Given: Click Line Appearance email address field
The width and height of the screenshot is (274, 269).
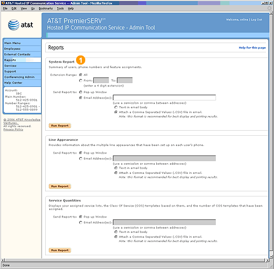Looking at the screenshot, I should tap(164, 159).
